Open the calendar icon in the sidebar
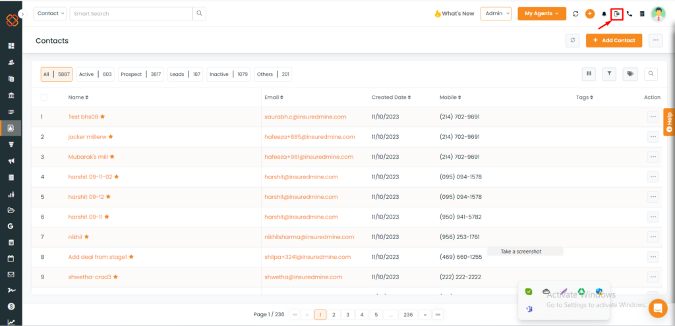Viewport: 675px width, 326px height. 11,258
